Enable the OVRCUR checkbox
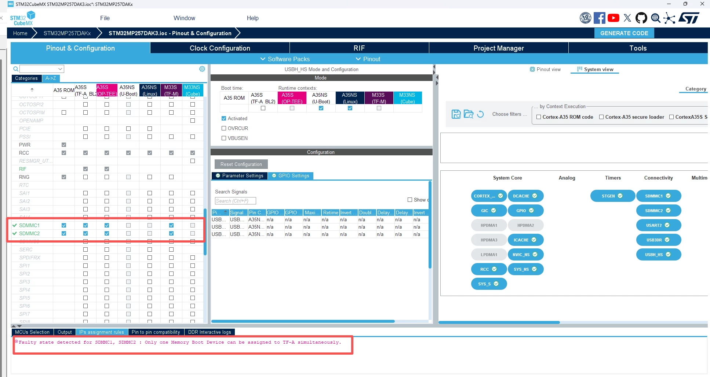The height and width of the screenshot is (377, 710). point(224,128)
